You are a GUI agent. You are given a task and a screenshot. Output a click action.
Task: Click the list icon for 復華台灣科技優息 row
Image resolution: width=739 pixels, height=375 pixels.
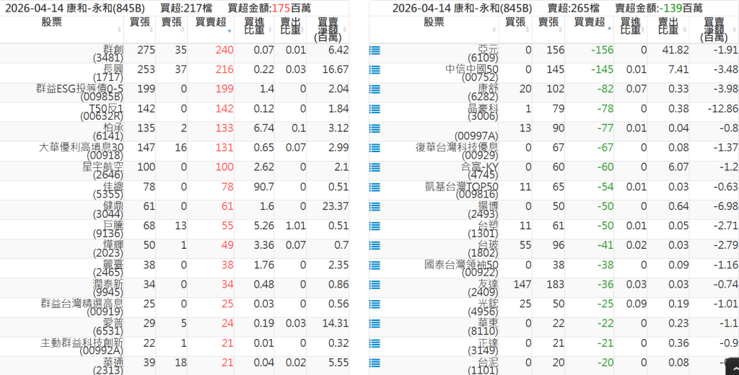[375, 148]
